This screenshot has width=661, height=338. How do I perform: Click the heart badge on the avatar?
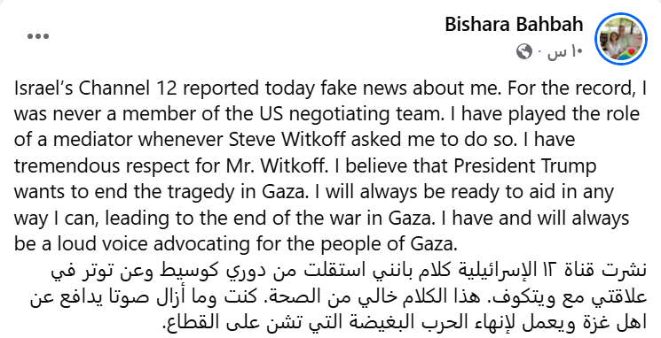[631, 53]
